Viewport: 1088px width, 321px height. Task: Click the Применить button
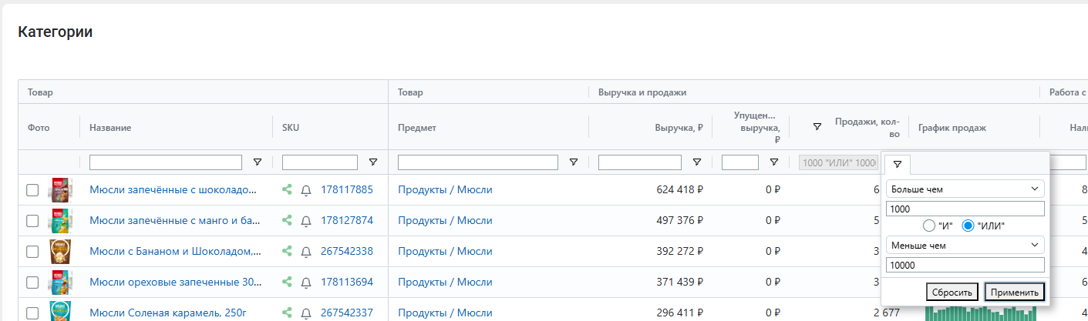click(1015, 293)
